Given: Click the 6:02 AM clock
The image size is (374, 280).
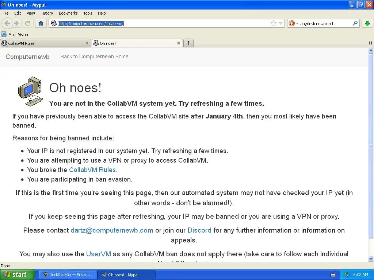Looking at the screenshot, I should 360,275.
